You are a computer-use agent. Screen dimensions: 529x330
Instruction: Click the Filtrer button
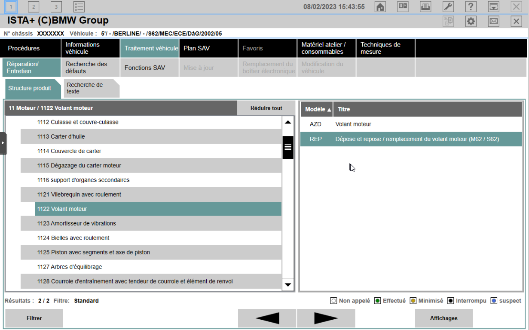pyautogui.click(x=34, y=318)
